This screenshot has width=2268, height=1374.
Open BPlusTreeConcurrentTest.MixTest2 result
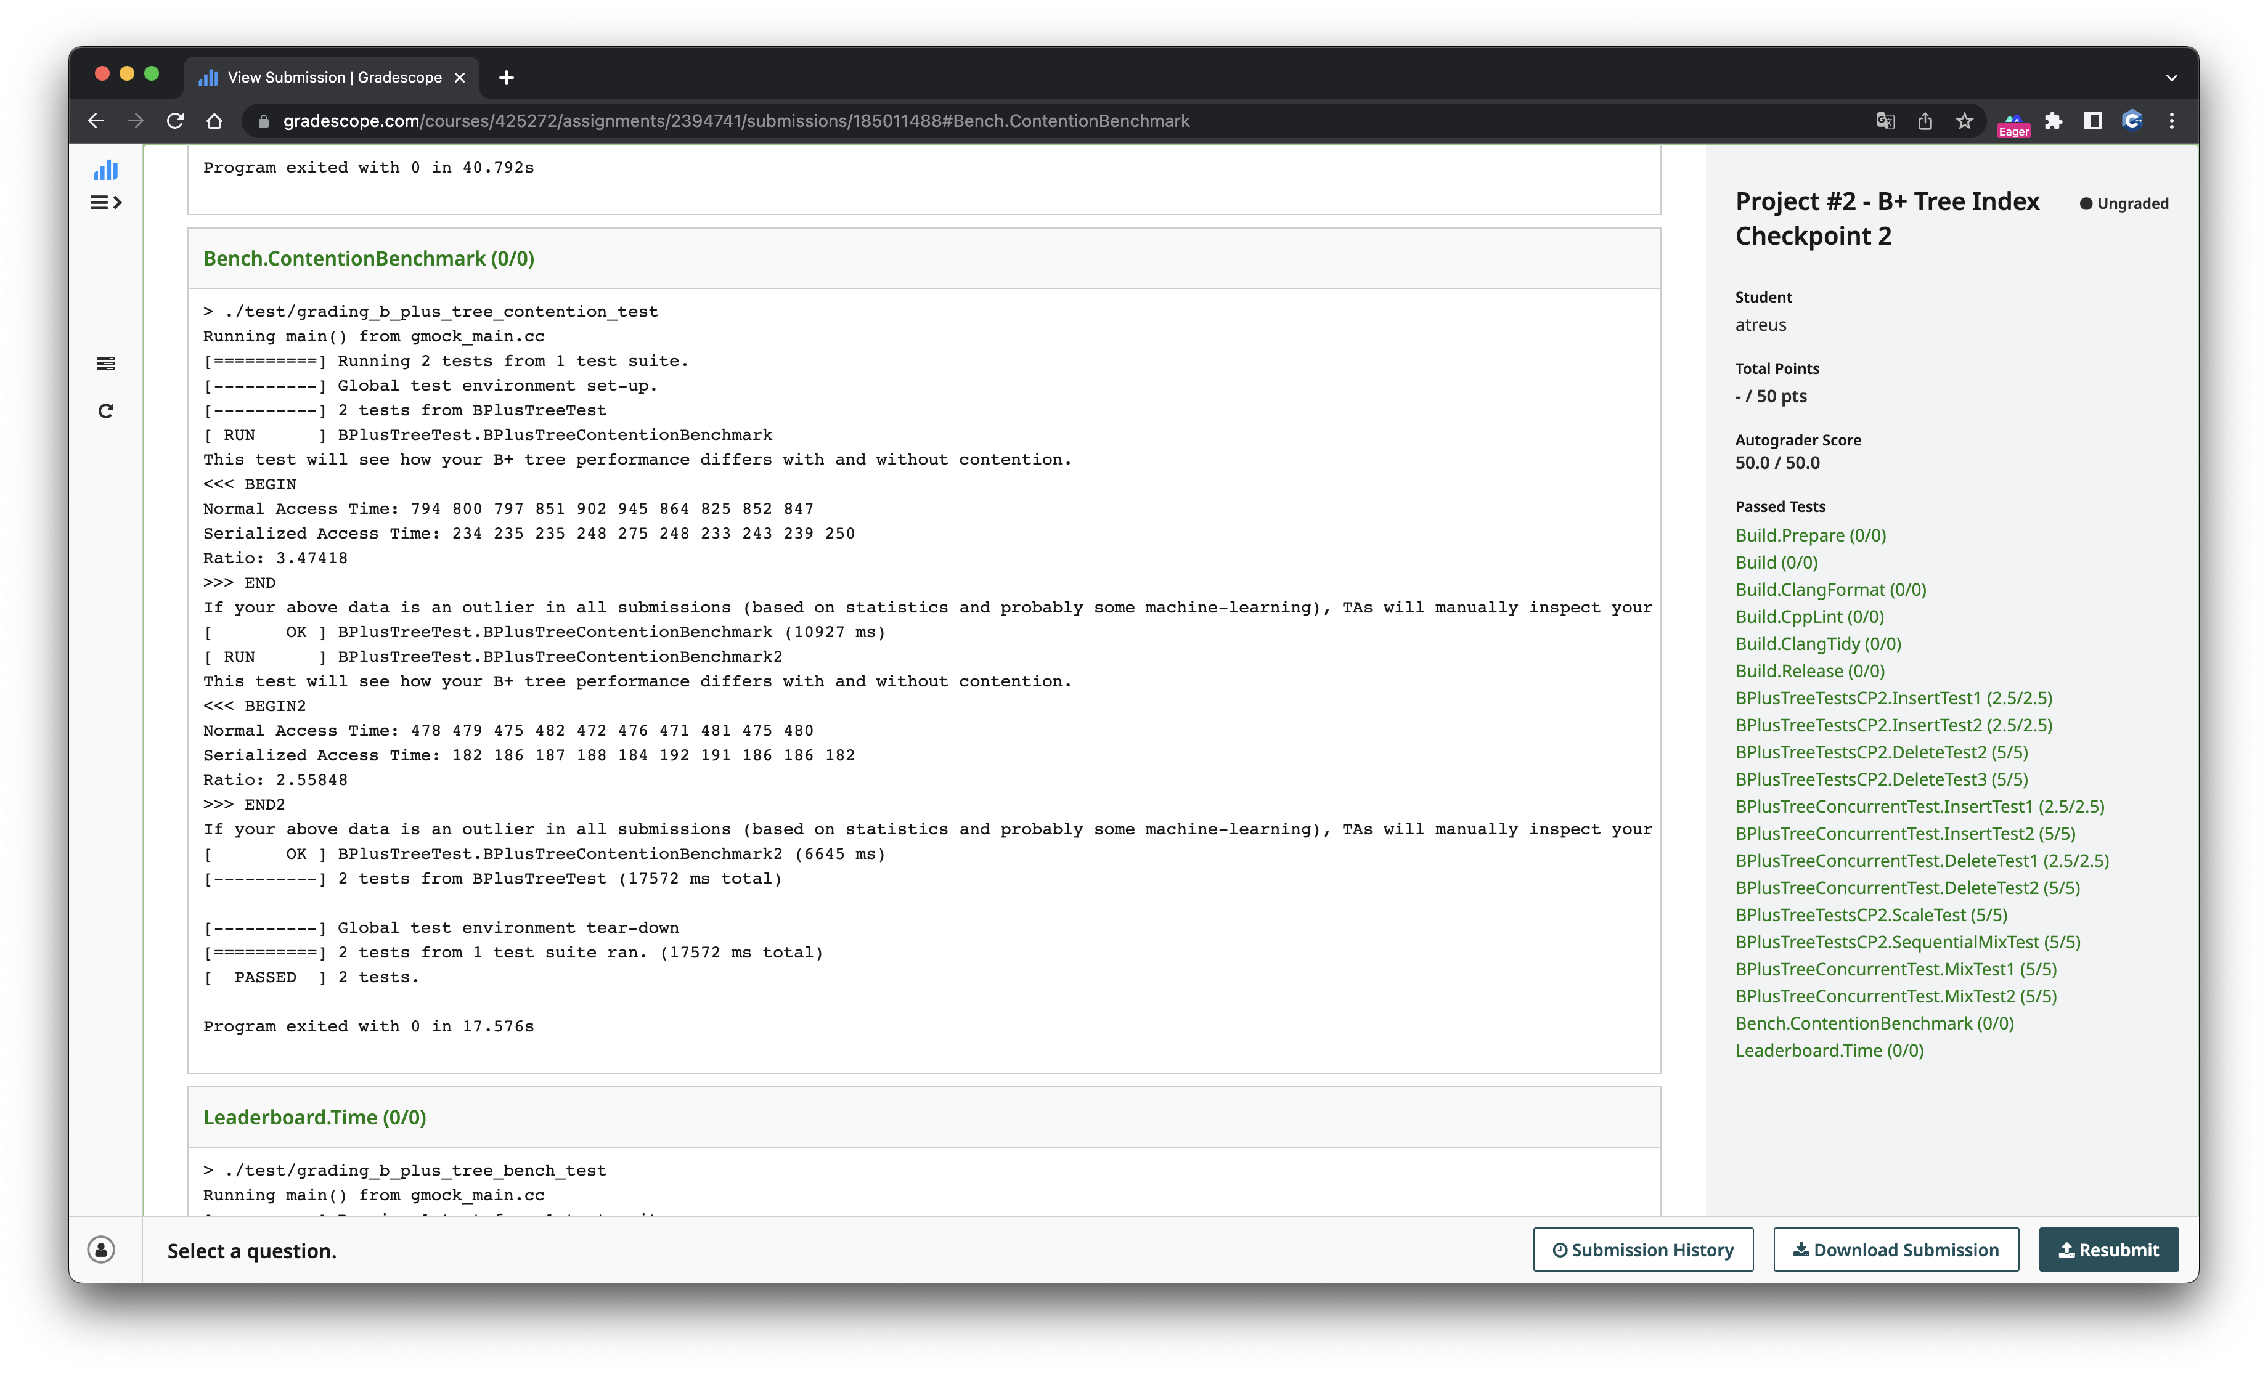pos(1895,996)
